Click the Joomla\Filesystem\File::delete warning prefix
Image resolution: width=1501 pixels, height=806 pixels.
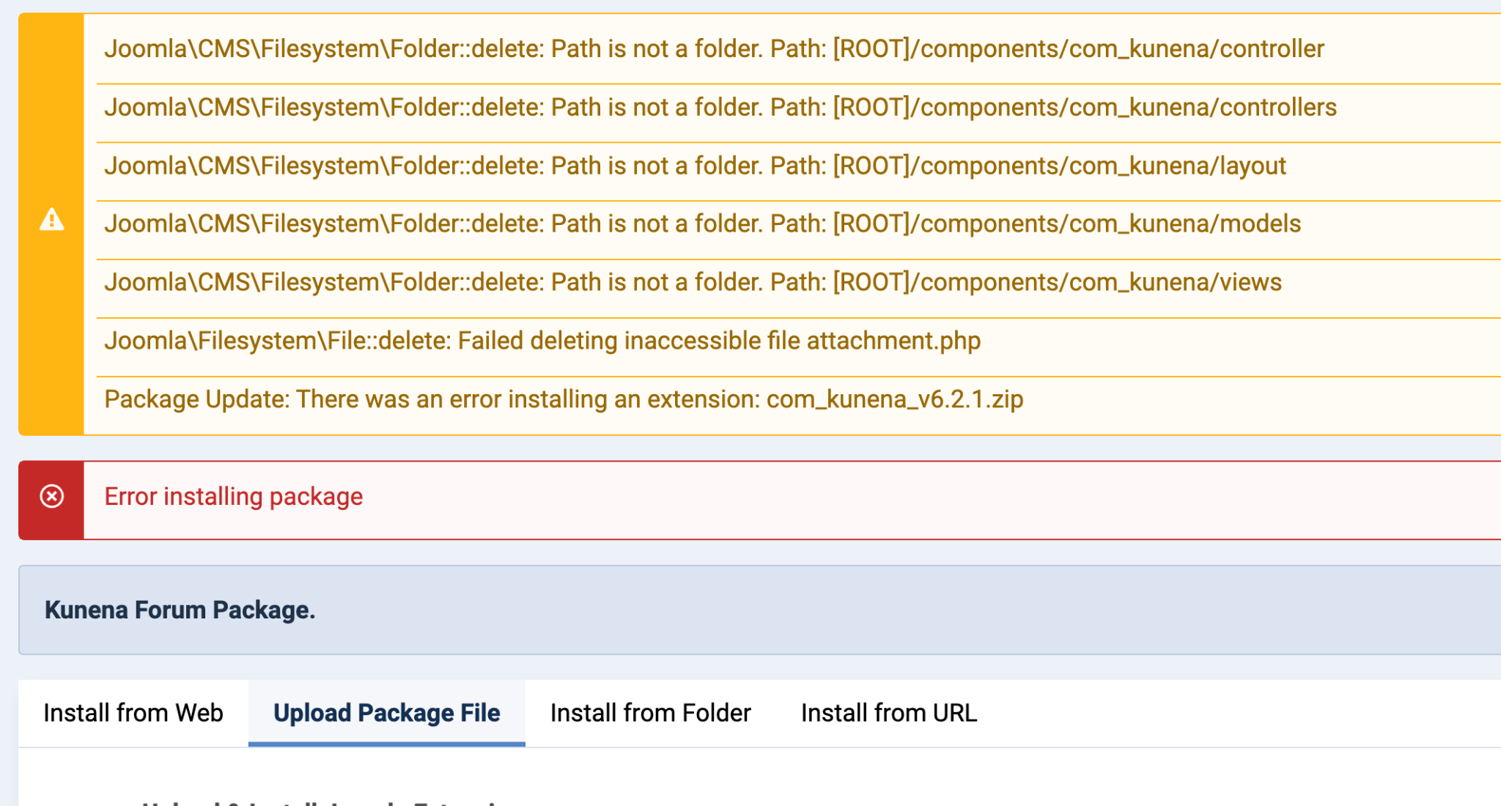click(x=277, y=341)
